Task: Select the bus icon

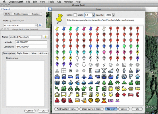Action: pos(64,77)
